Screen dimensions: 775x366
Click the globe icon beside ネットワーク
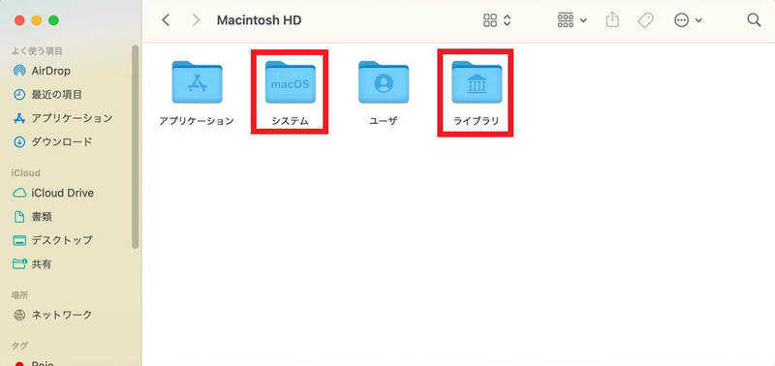[x=19, y=315]
